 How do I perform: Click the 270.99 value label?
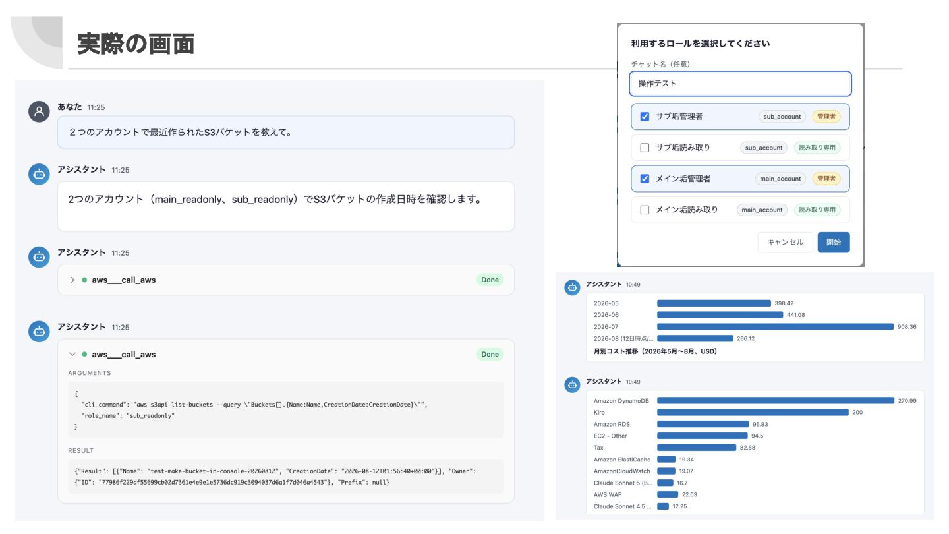(907, 400)
